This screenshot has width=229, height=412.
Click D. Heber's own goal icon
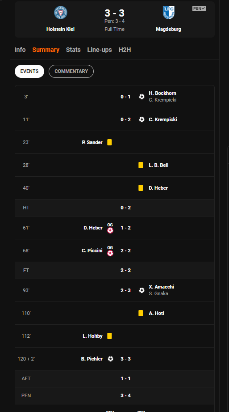(x=110, y=230)
